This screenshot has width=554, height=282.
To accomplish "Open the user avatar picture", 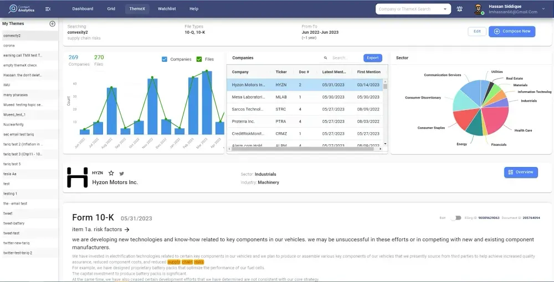I will click(x=479, y=9).
